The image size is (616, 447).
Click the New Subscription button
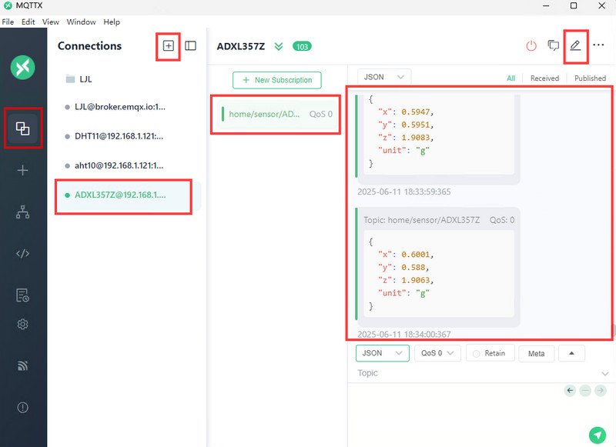coord(277,80)
